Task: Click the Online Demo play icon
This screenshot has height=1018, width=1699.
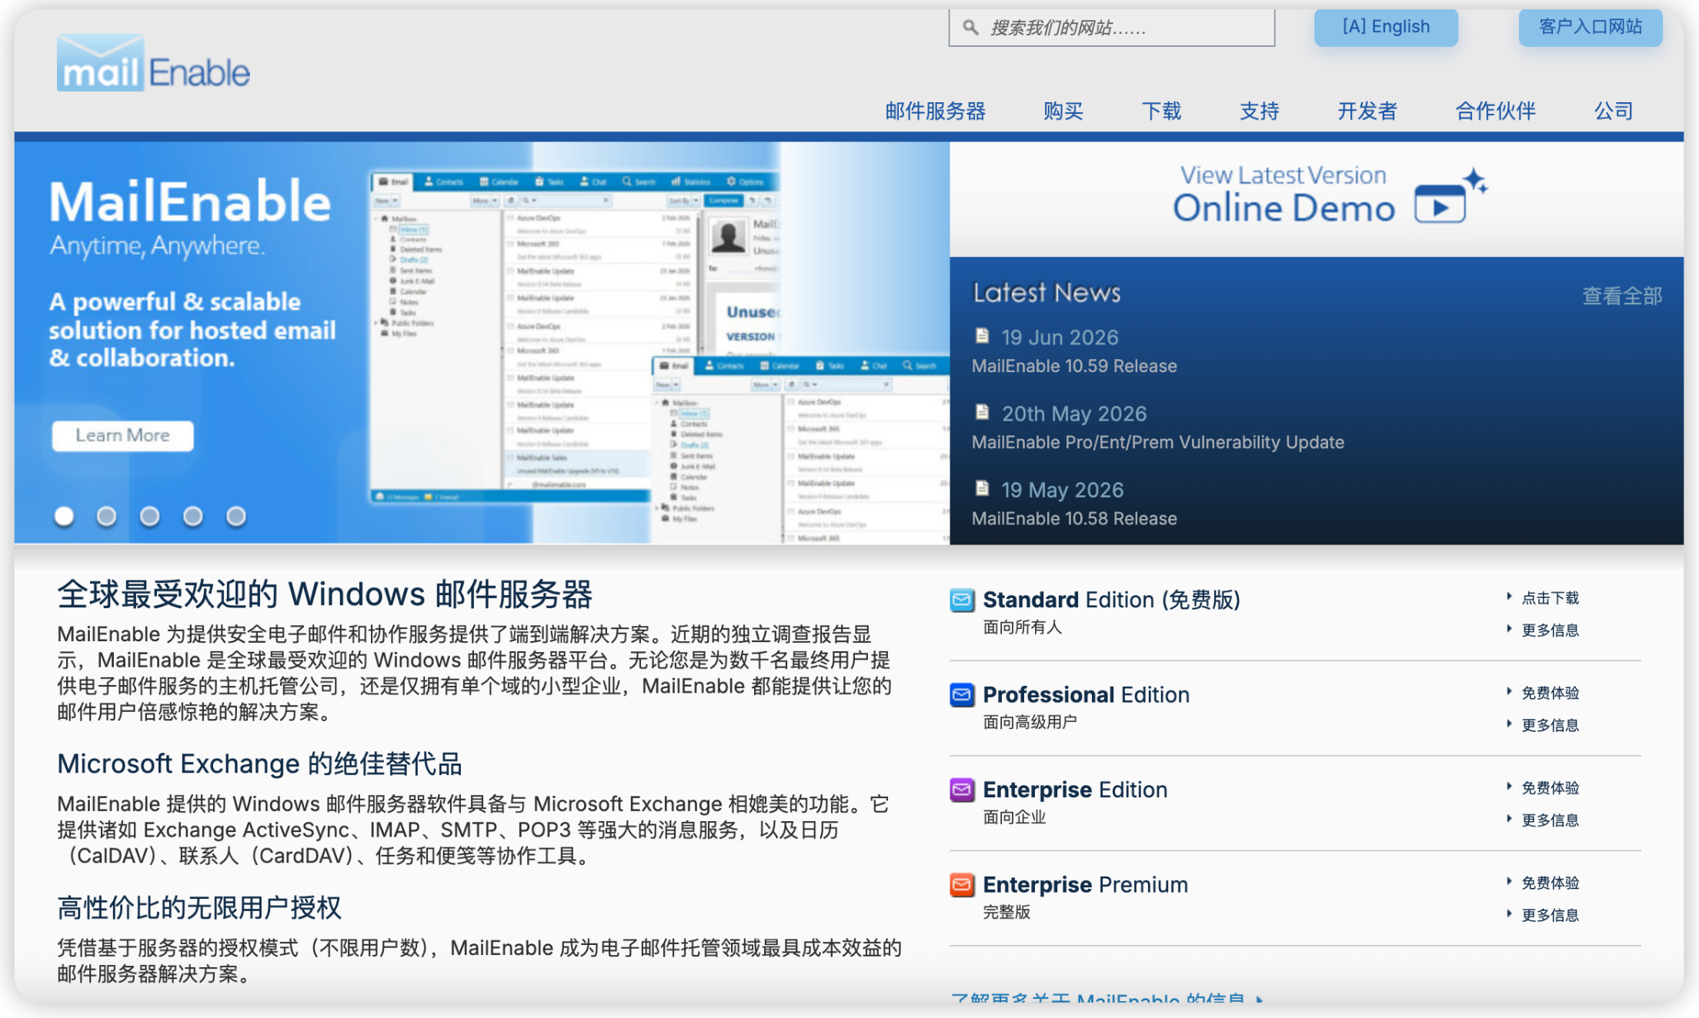Action: point(1450,197)
